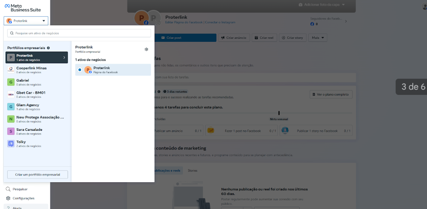Click the Tolky portfolio icon
This screenshot has width=427, height=209.
(x=11, y=143)
